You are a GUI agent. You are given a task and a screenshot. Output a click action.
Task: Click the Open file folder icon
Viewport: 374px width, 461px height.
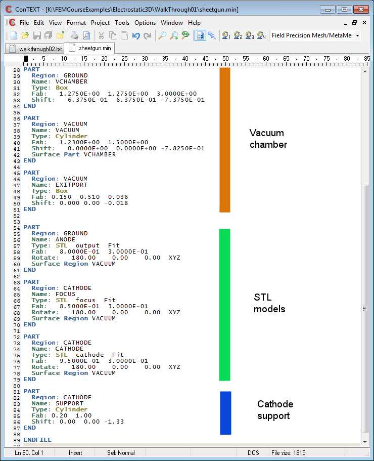(x=25, y=35)
